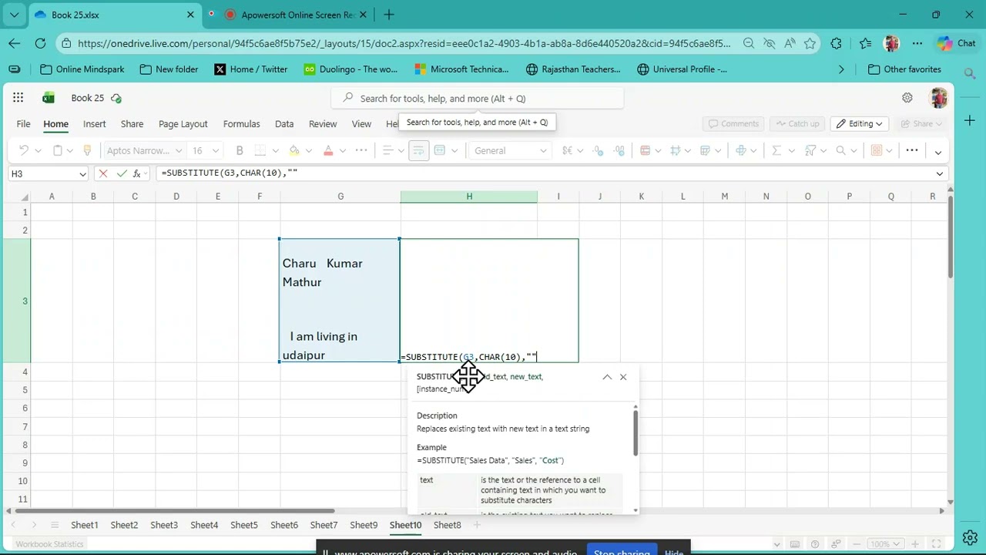
Task: Click the Font Color 'A' icon
Action: 328,150
